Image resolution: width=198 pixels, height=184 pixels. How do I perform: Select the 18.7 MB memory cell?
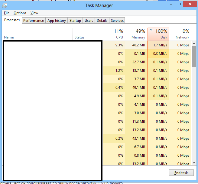tap(136, 71)
